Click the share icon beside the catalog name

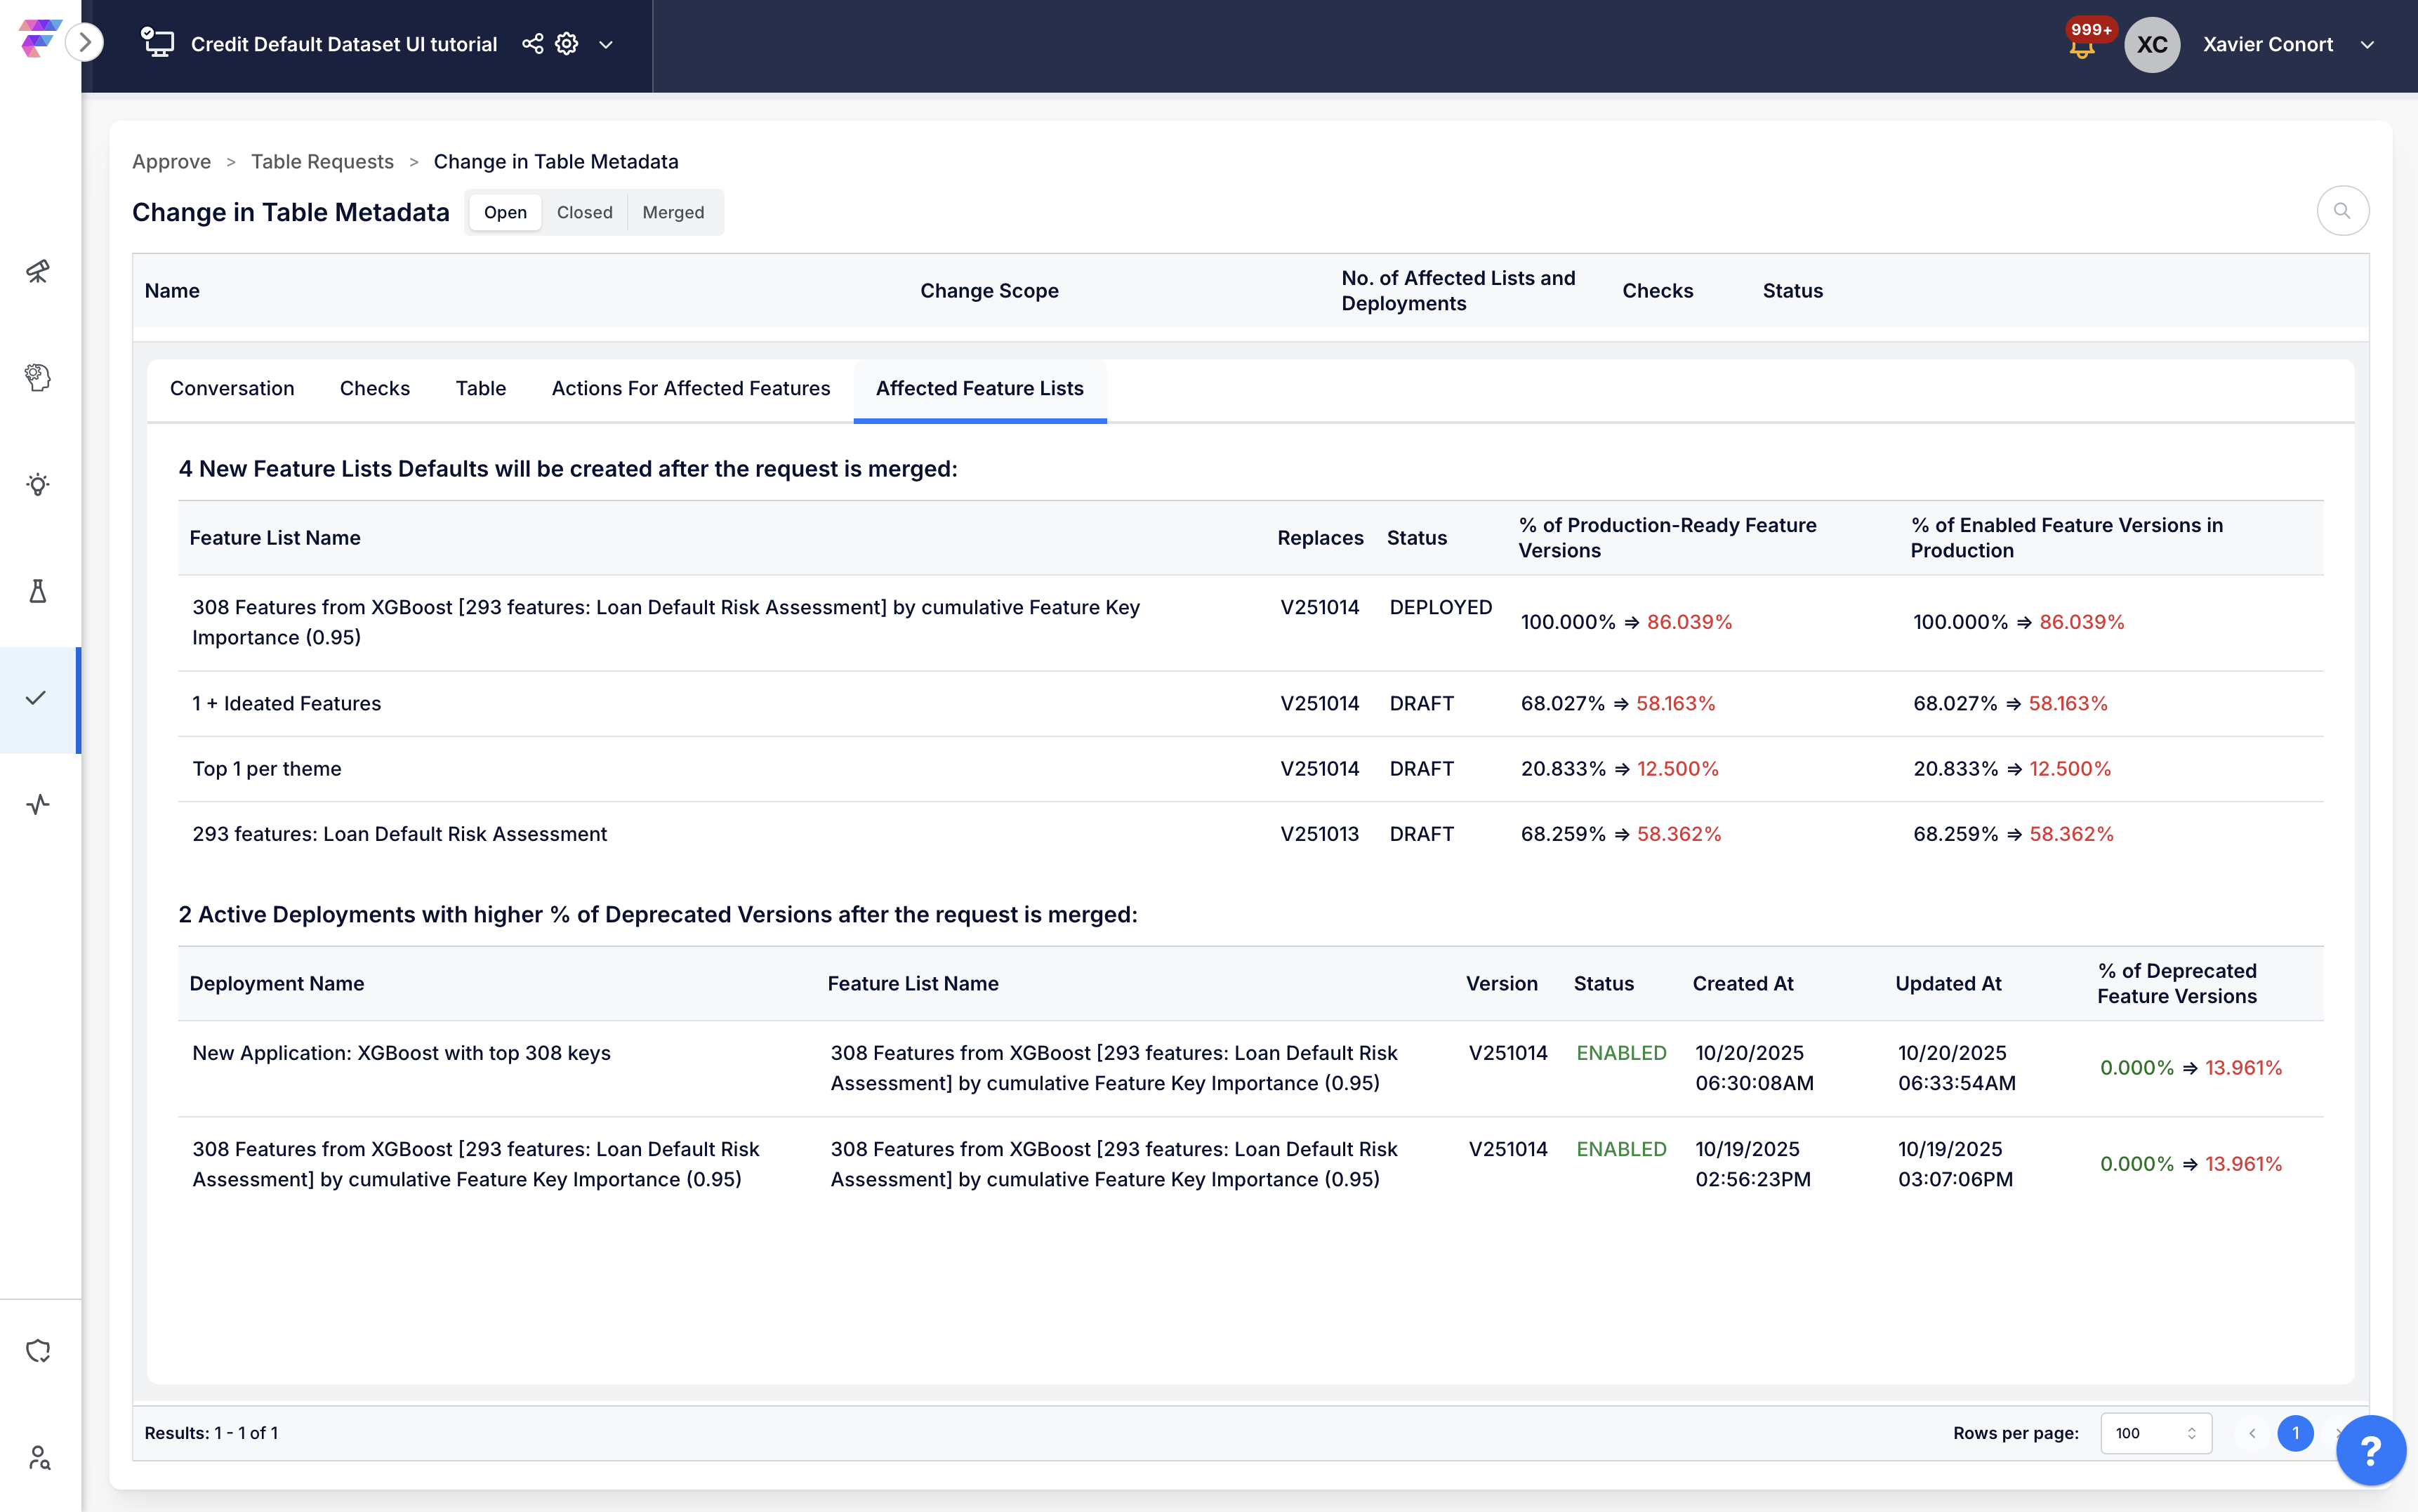coord(532,44)
